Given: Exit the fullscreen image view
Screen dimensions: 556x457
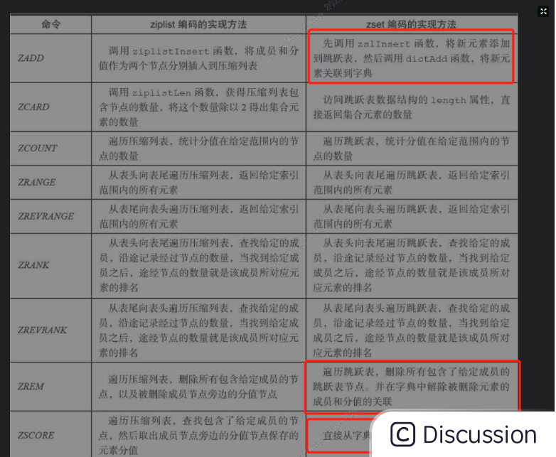Looking at the screenshot, I should click(543, 11).
